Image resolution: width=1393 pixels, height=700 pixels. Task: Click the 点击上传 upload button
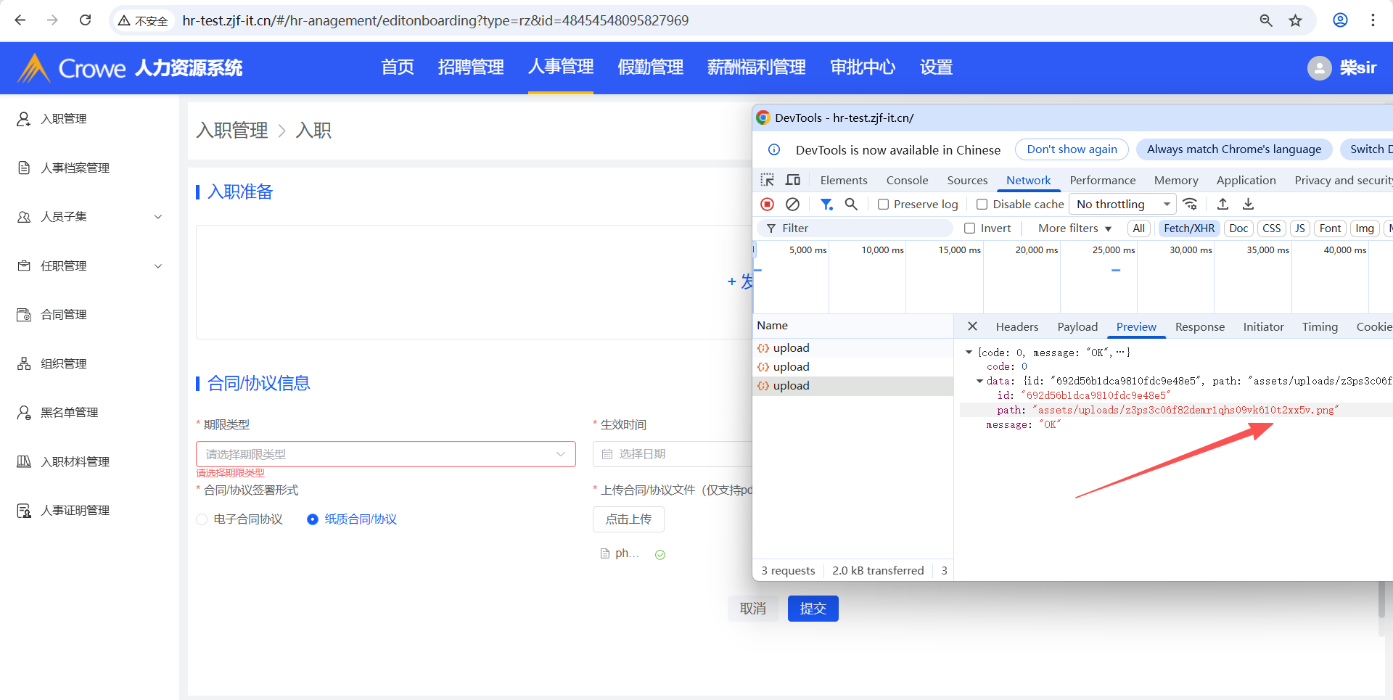point(628,519)
